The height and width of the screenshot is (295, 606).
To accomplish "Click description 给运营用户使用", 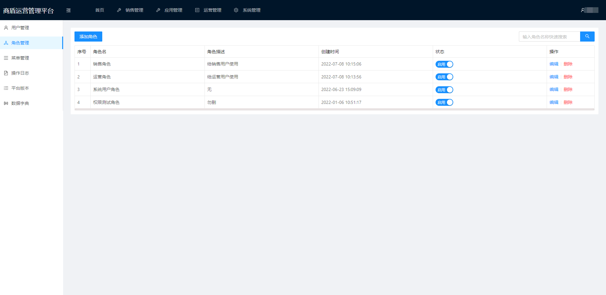I will (x=223, y=77).
